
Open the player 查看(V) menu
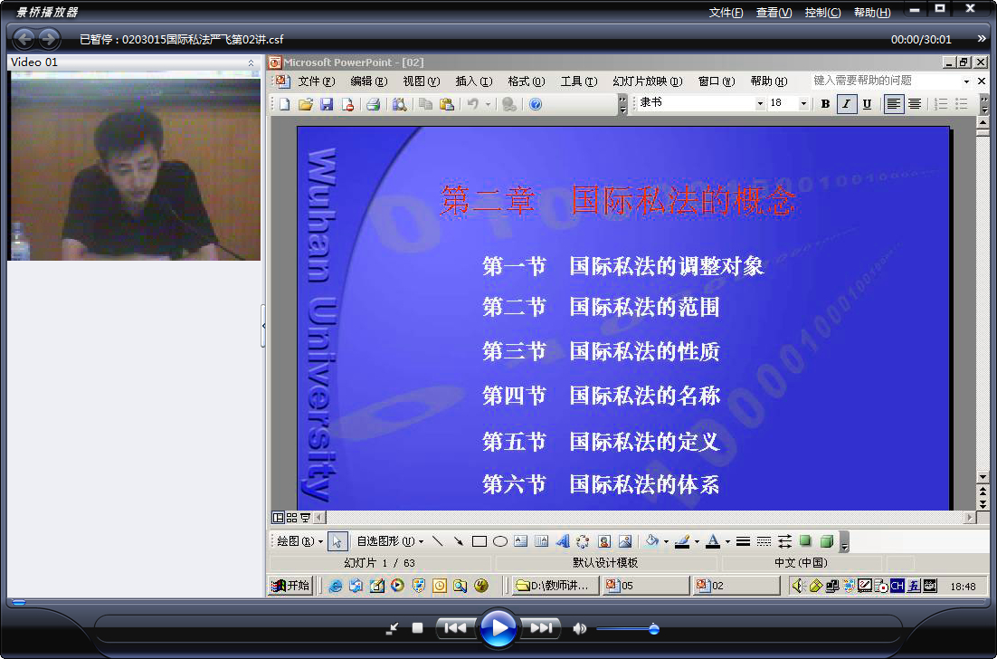point(774,12)
